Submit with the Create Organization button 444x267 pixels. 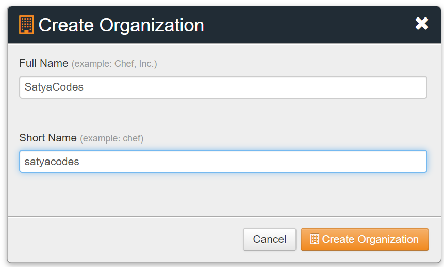(x=365, y=239)
